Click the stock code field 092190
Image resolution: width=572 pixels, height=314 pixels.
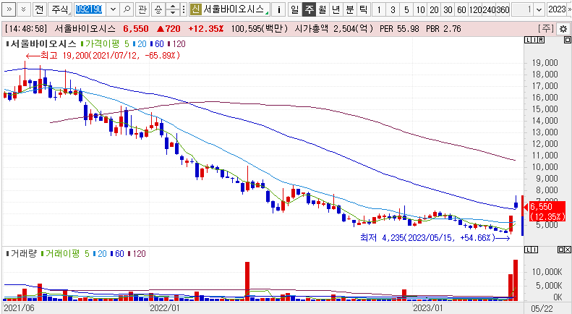[90, 9]
